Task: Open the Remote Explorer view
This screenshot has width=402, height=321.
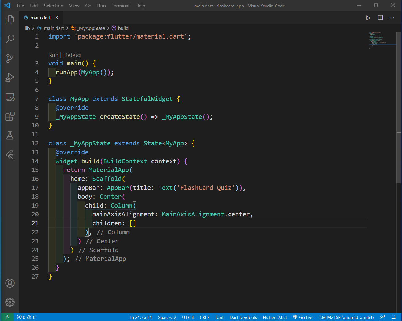Action: pyautogui.click(x=10, y=97)
